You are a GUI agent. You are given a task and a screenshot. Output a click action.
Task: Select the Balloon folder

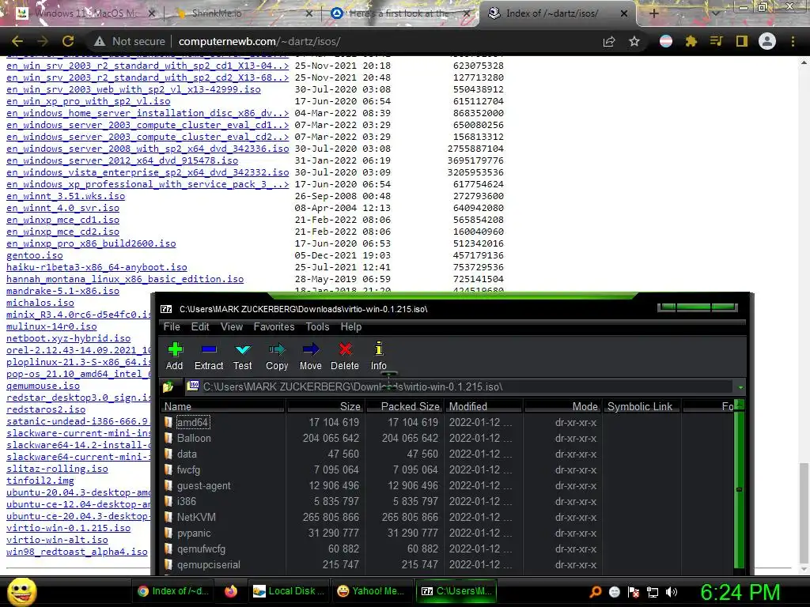pyautogui.click(x=194, y=438)
